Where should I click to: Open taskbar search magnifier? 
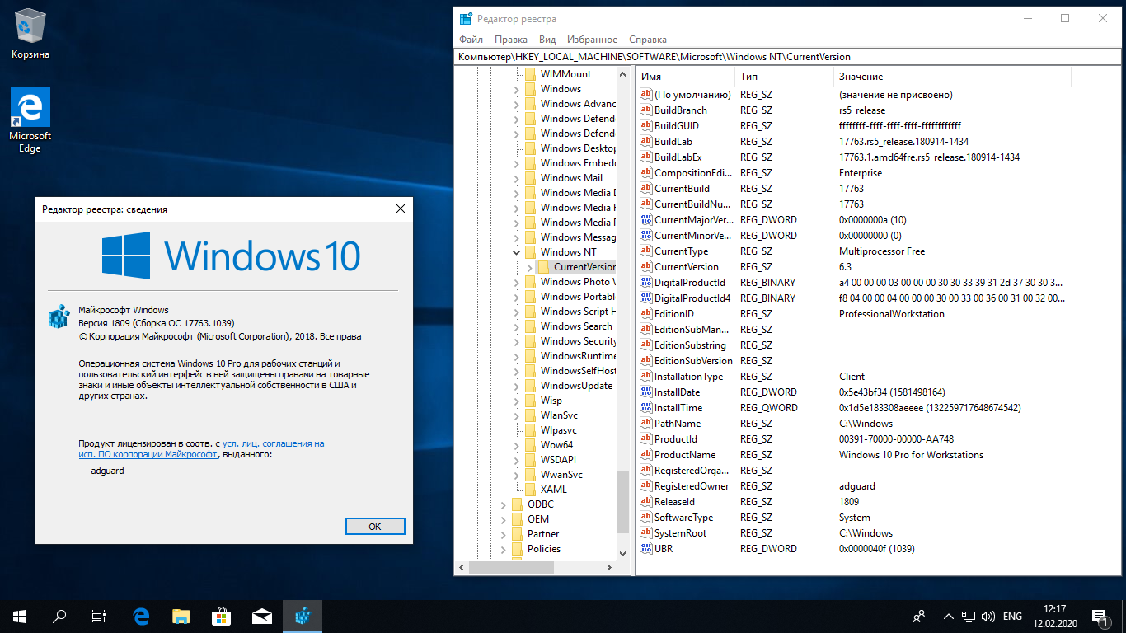pyautogui.click(x=59, y=616)
